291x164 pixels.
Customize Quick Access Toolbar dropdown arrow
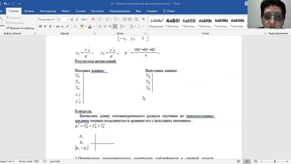(x=20, y=4)
